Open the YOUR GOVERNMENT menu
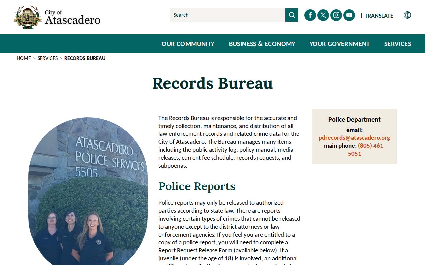 click(340, 44)
